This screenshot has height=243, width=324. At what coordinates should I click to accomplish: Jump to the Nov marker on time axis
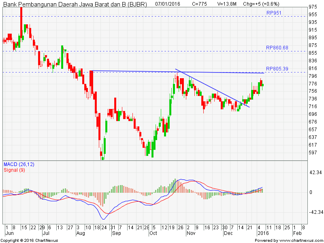(191, 233)
